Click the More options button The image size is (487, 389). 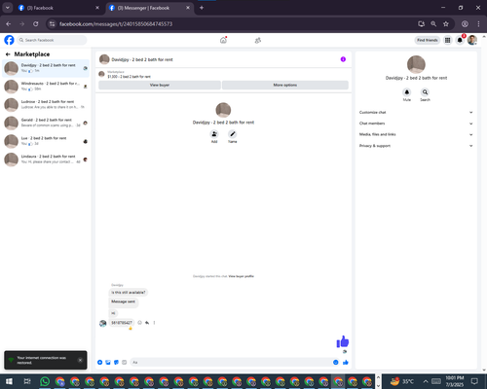tap(285, 85)
